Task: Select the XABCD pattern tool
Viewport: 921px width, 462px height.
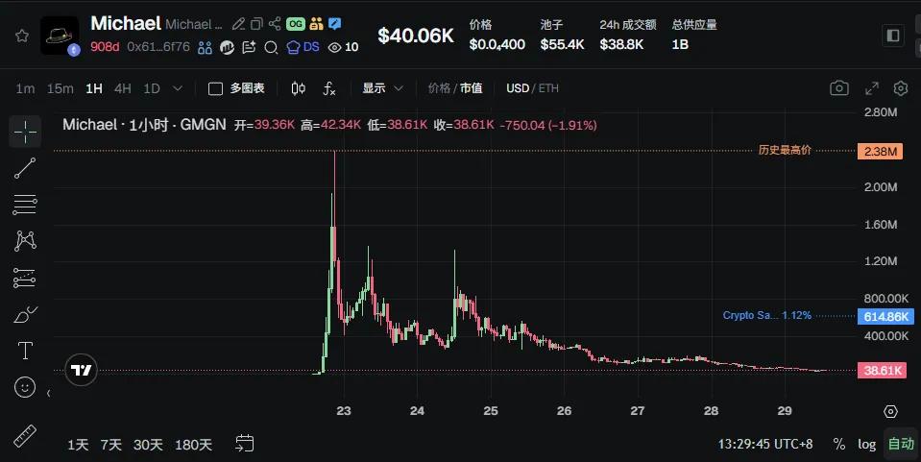Action: tap(25, 241)
